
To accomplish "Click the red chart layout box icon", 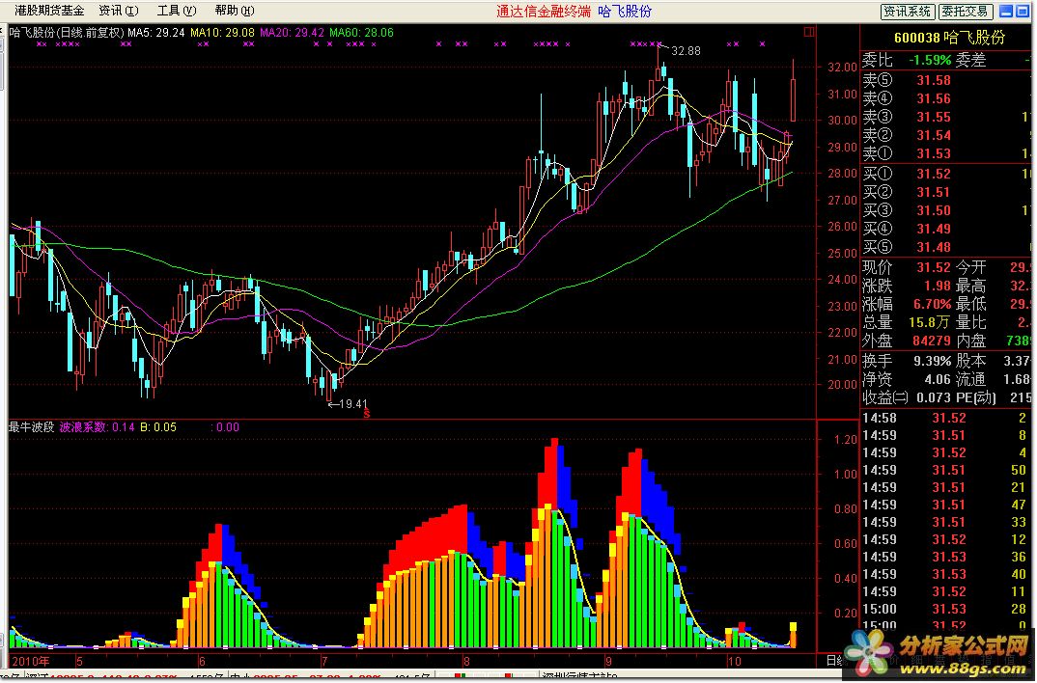I will coord(809,32).
